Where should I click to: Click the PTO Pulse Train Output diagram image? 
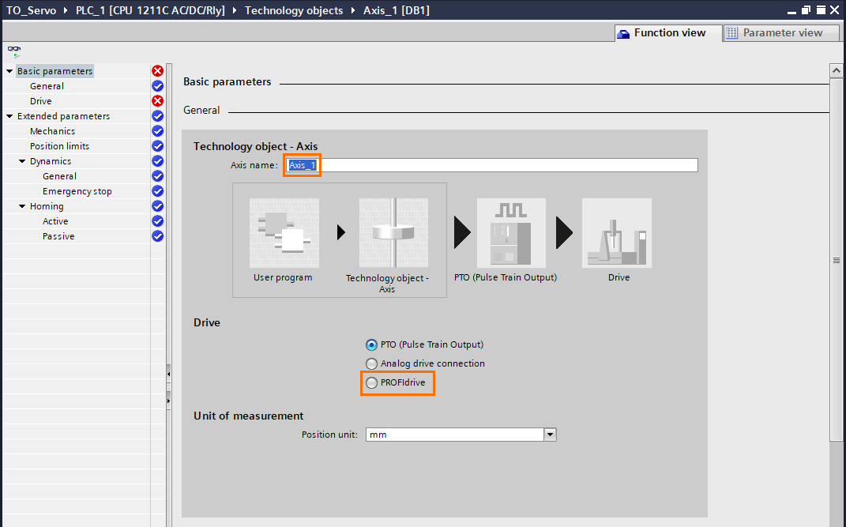pyautogui.click(x=511, y=233)
